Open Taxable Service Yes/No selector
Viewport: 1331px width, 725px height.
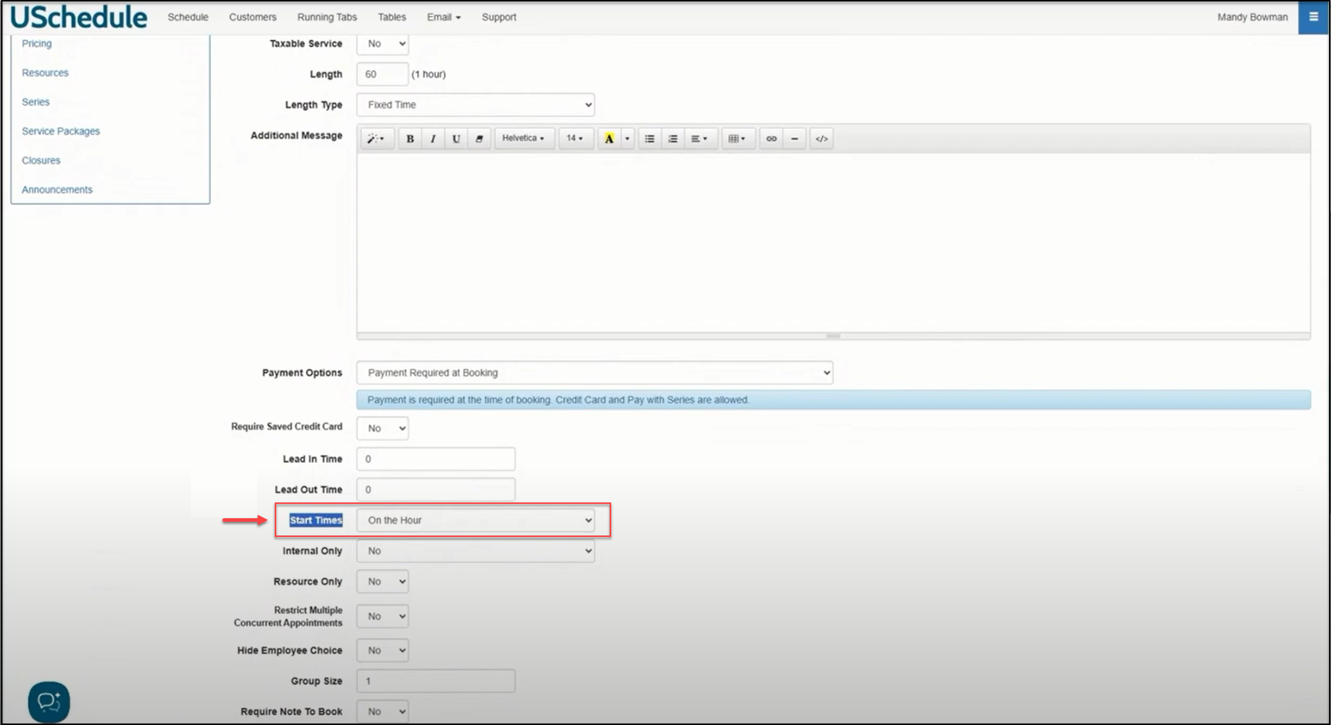[383, 44]
